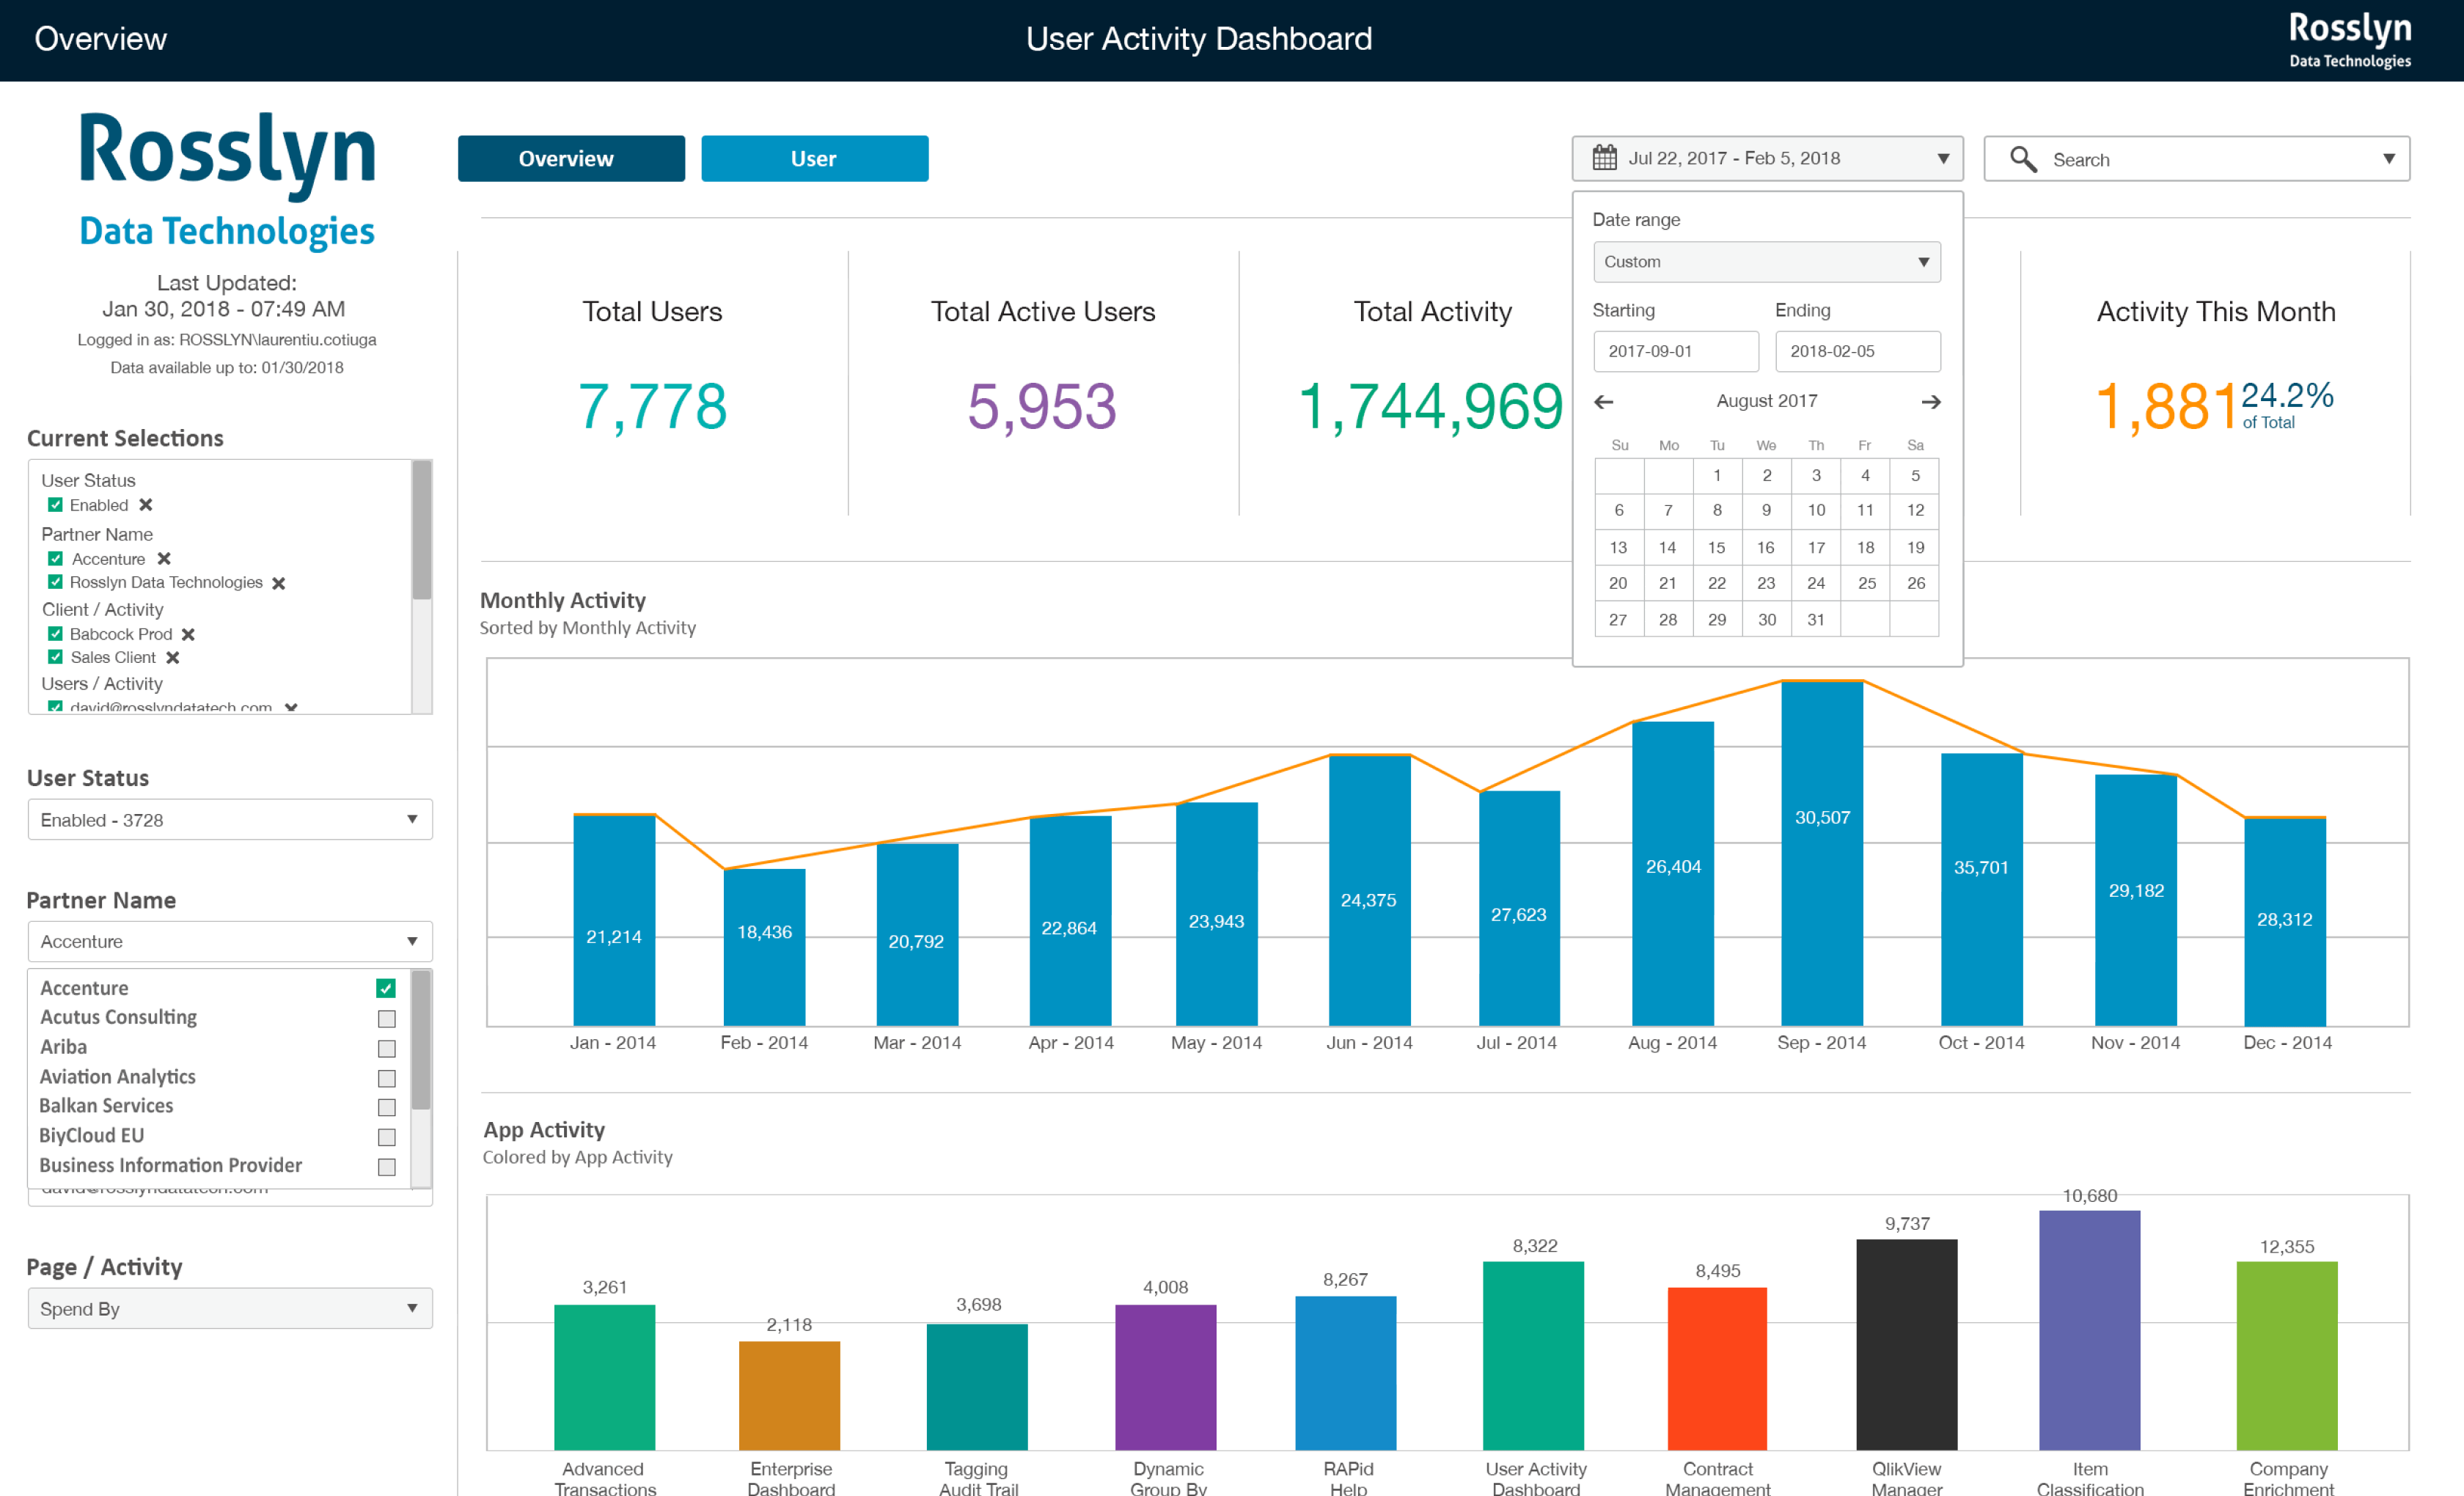Click the Dec - 2014 monthly activity bar
The image size is (2464, 1496).
[2285, 922]
